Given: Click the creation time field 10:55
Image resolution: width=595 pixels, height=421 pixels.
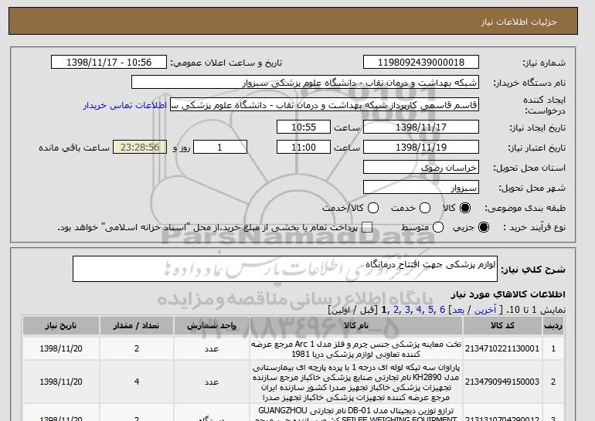Looking at the screenshot, I should (304, 127).
